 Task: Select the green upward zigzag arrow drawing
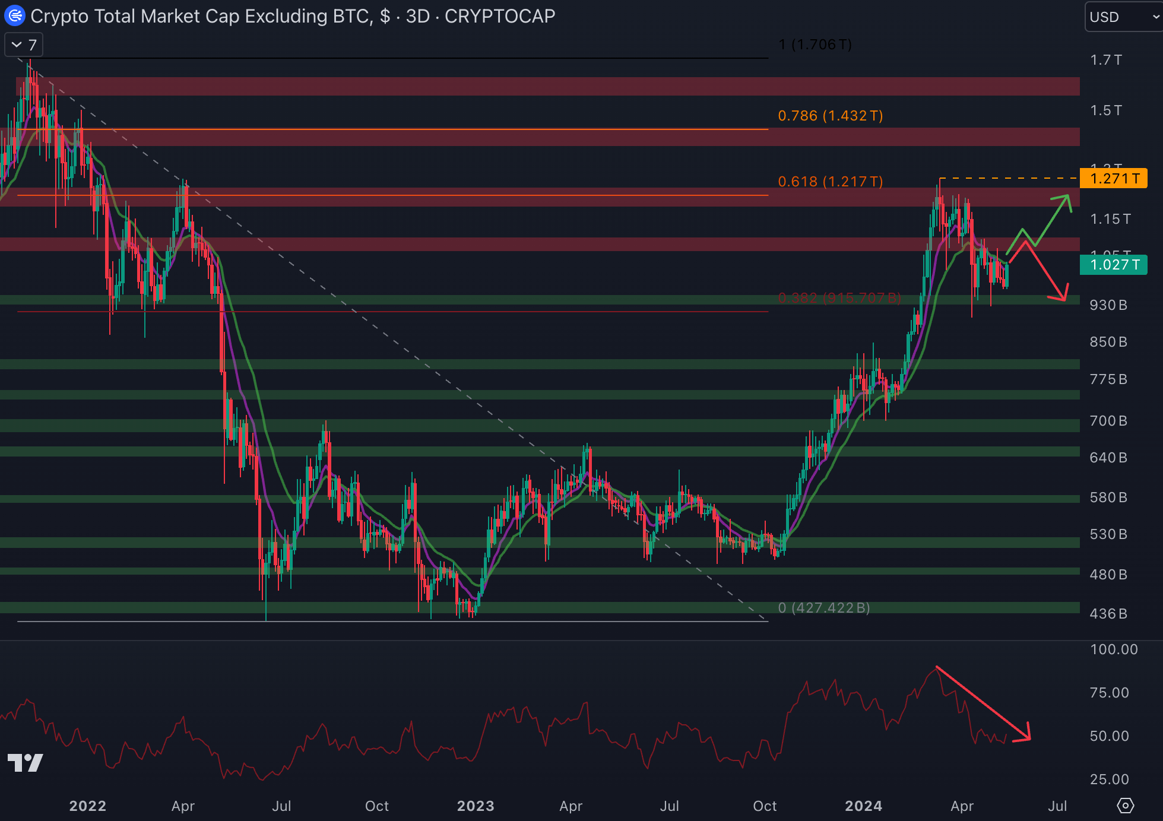[1052, 220]
